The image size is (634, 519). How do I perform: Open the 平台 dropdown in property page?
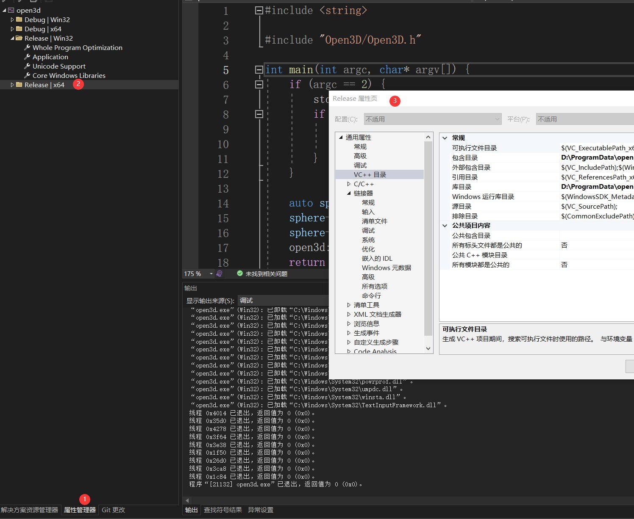pyautogui.click(x=585, y=119)
